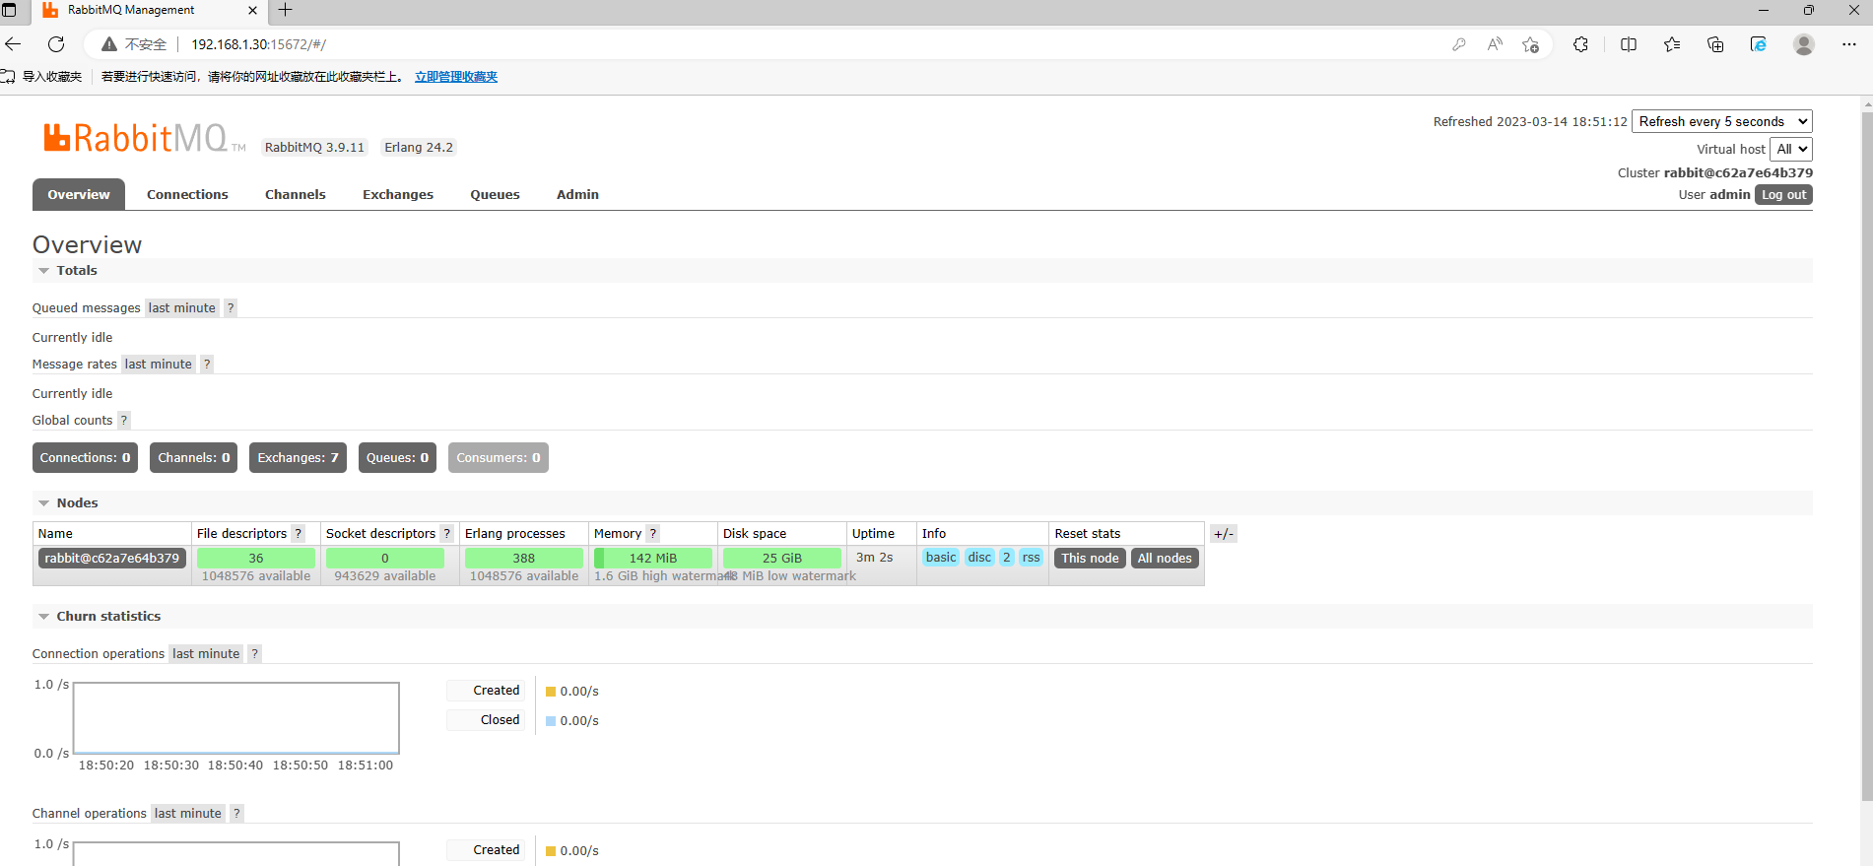Log out of the admin account
This screenshot has width=1873, height=866.
coord(1783,195)
